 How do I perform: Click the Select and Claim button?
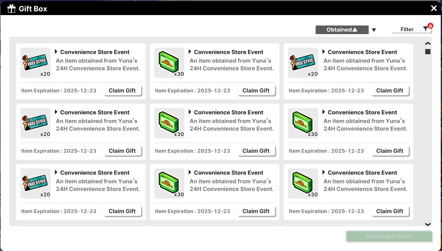point(389,236)
